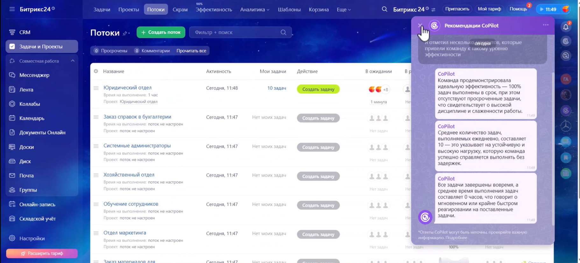The height and width of the screenshot is (263, 580).
Task: Select the Потоки tab
Action: click(156, 10)
